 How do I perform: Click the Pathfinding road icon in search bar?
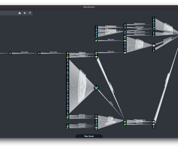pos(19,13)
